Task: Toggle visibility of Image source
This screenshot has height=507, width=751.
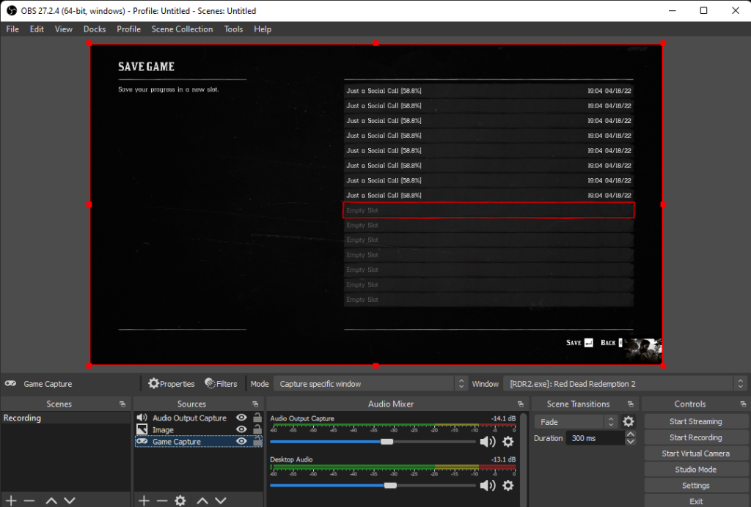Action: point(241,429)
